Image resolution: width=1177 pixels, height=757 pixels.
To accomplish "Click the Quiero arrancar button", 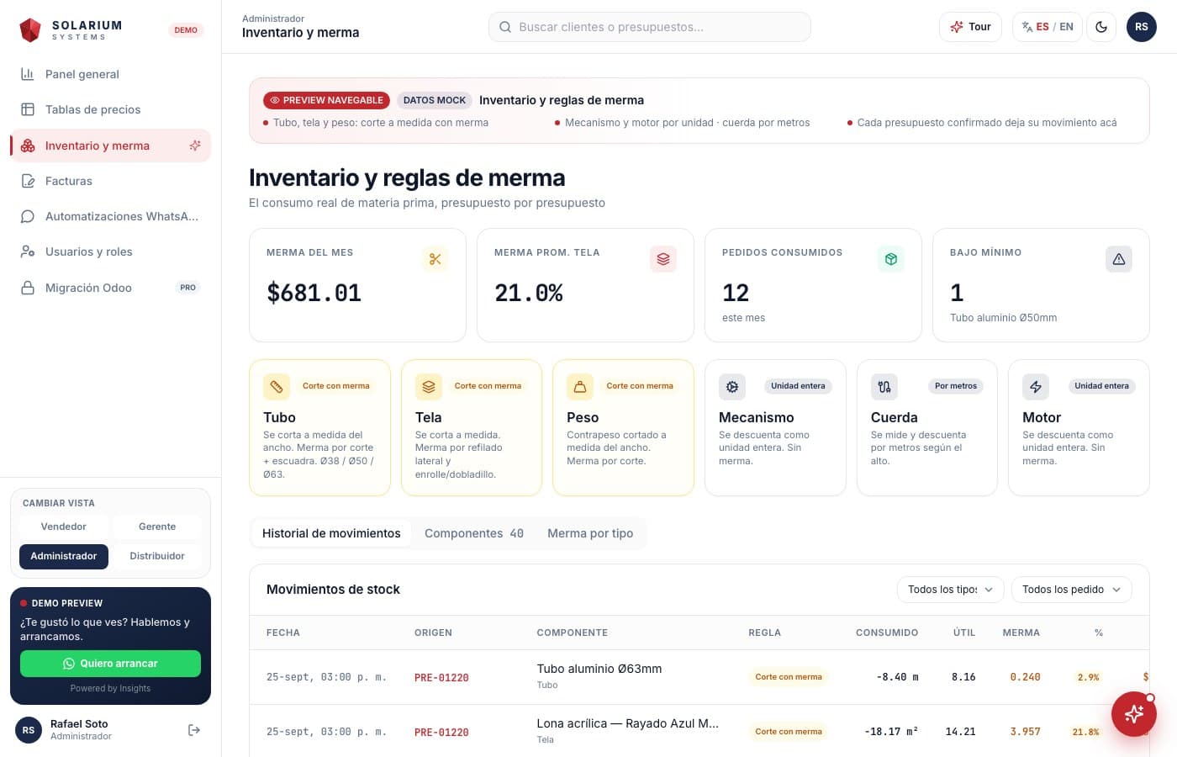I will (110, 664).
